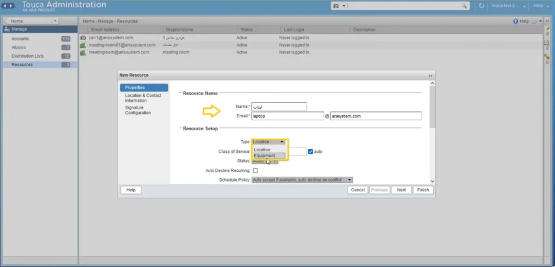Open Signature Configuration step
555x267 pixels.
tap(138, 110)
